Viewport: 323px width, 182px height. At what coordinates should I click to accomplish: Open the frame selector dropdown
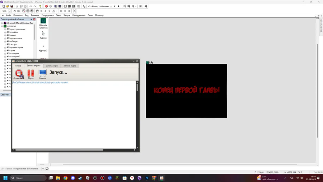111,6
